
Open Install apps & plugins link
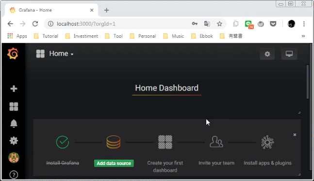click(x=267, y=163)
